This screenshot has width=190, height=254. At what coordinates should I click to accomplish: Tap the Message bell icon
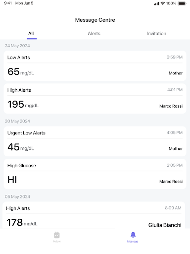click(133, 235)
